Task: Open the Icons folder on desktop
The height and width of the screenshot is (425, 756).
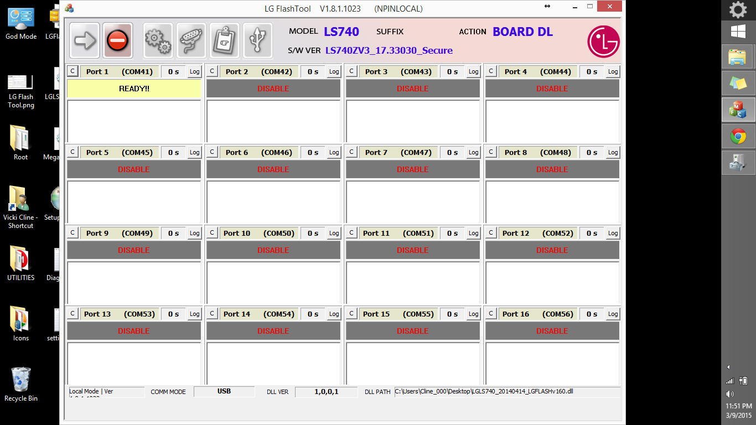Action: pos(21,324)
